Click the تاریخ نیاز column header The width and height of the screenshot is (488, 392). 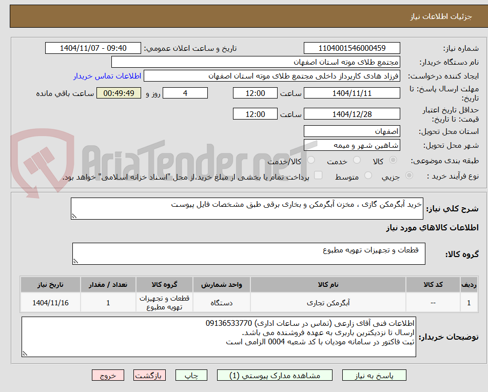pyautogui.click(x=50, y=285)
